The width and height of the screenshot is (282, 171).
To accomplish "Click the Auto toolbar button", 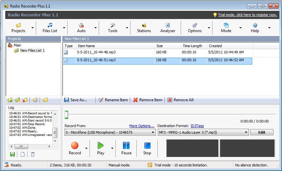I will point(81,28).
